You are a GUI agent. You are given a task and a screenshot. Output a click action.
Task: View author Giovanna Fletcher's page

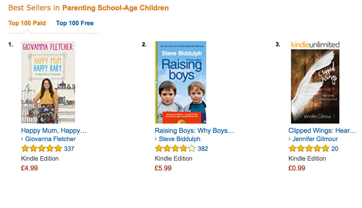tap(50, 139)
